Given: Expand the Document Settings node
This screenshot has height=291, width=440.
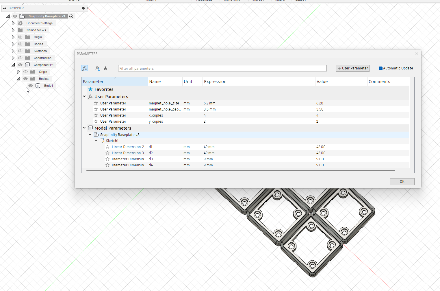Looking at the screenshot, I should point(13,23).
